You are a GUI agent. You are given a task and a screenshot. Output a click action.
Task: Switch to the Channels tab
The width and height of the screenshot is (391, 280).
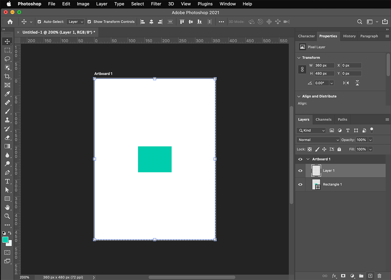tap(323, 119)
